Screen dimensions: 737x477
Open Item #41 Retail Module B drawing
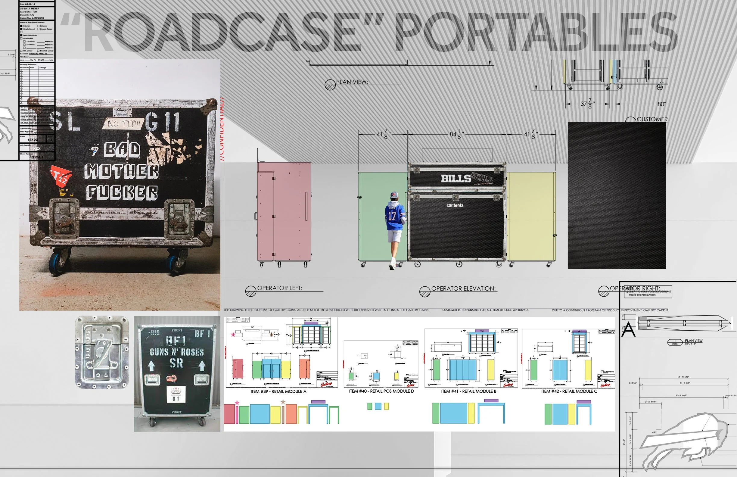(471, 358)
